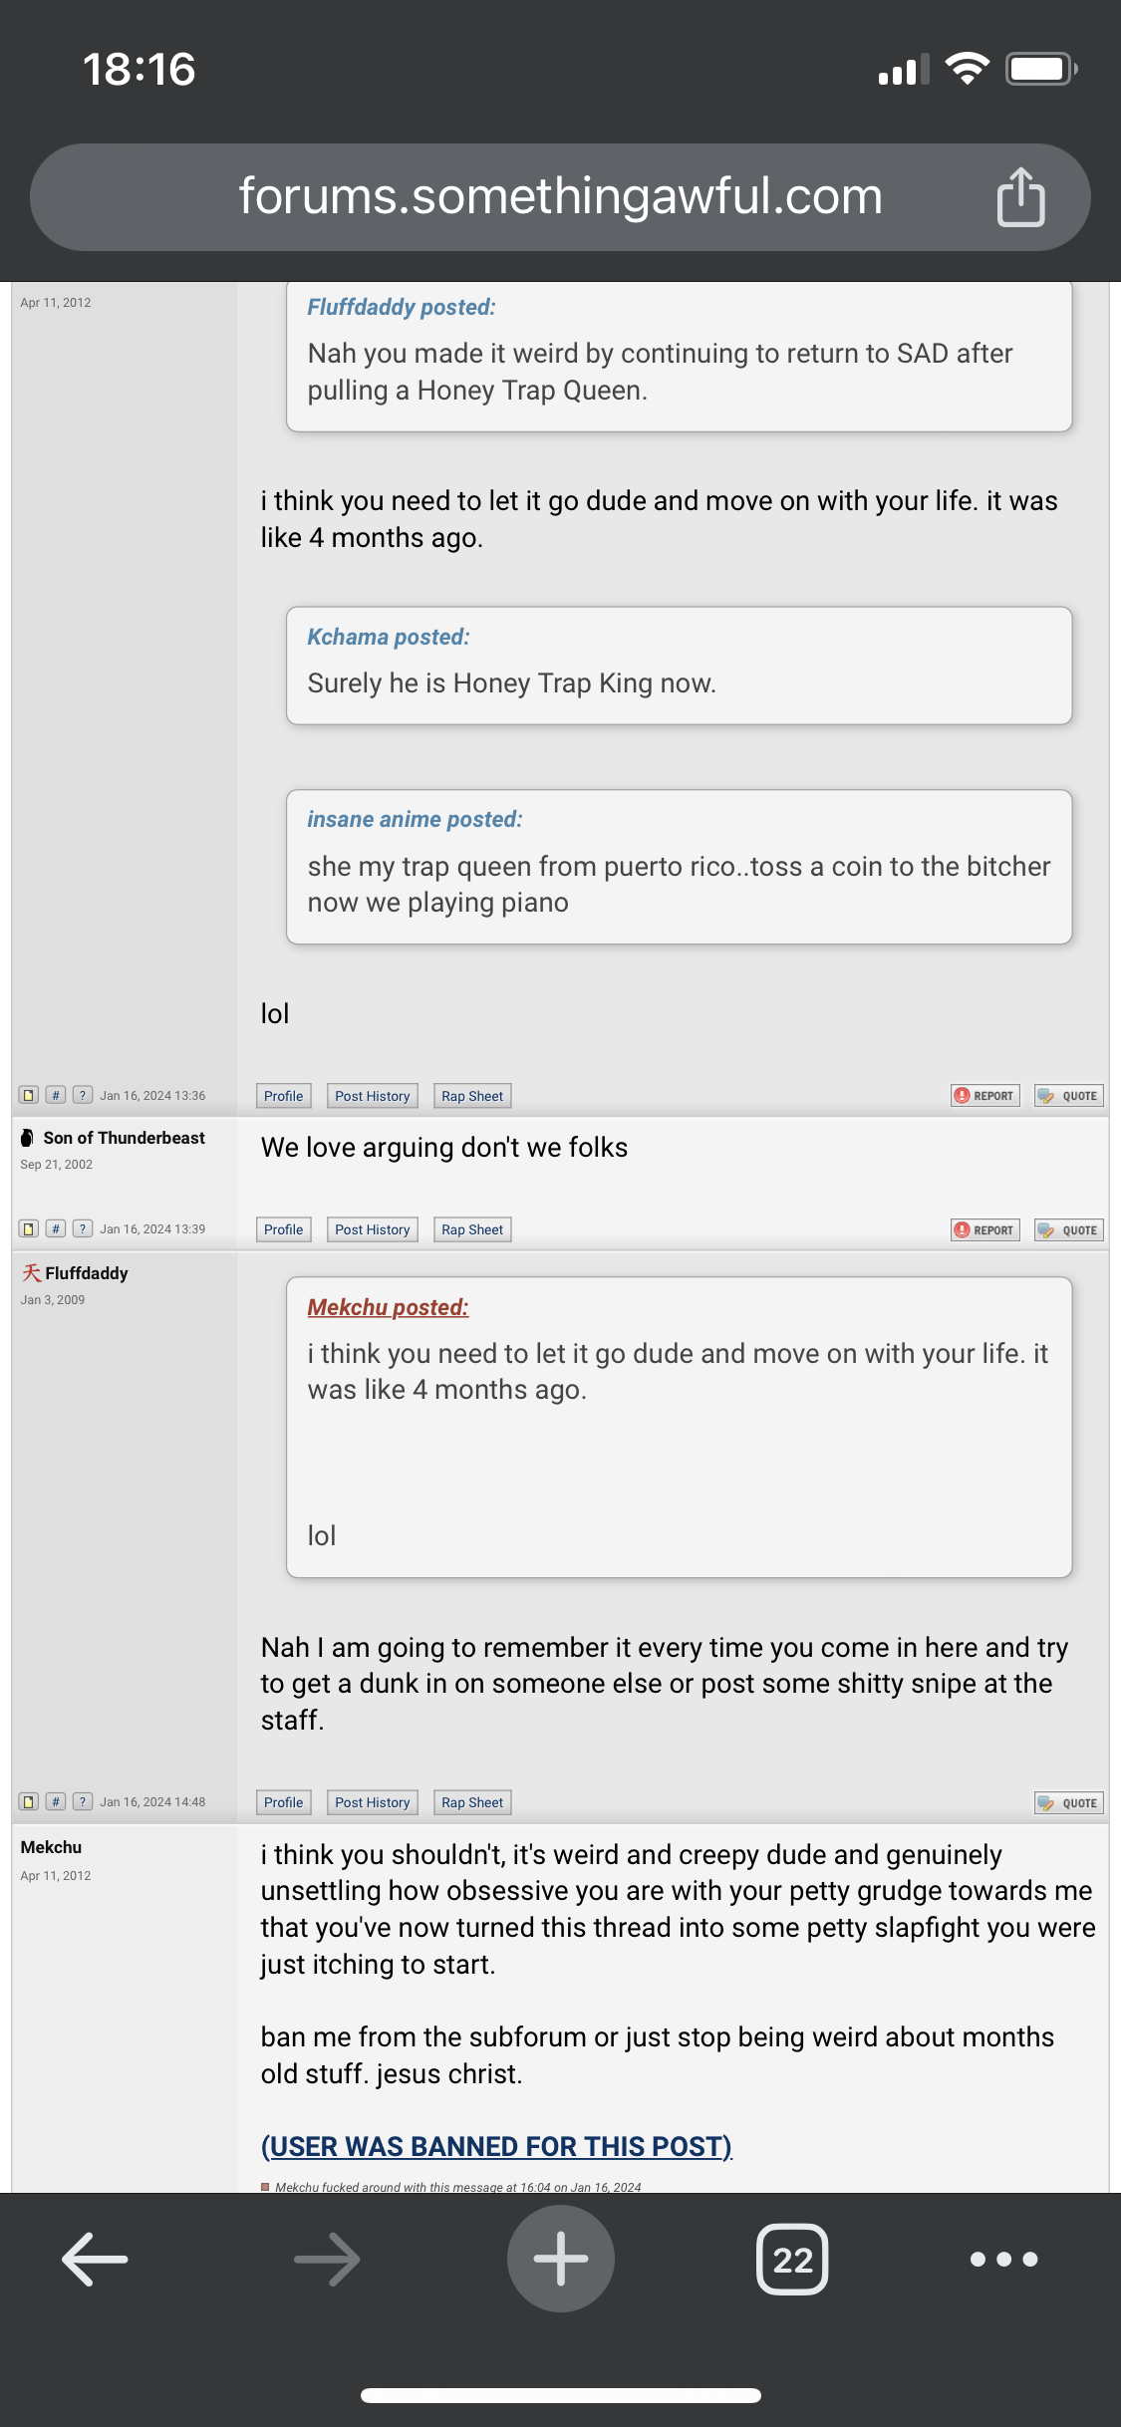1121x2427 pixels.
Task: Tap the forums.somethingawful.com address field
Action: pos(560,197)
